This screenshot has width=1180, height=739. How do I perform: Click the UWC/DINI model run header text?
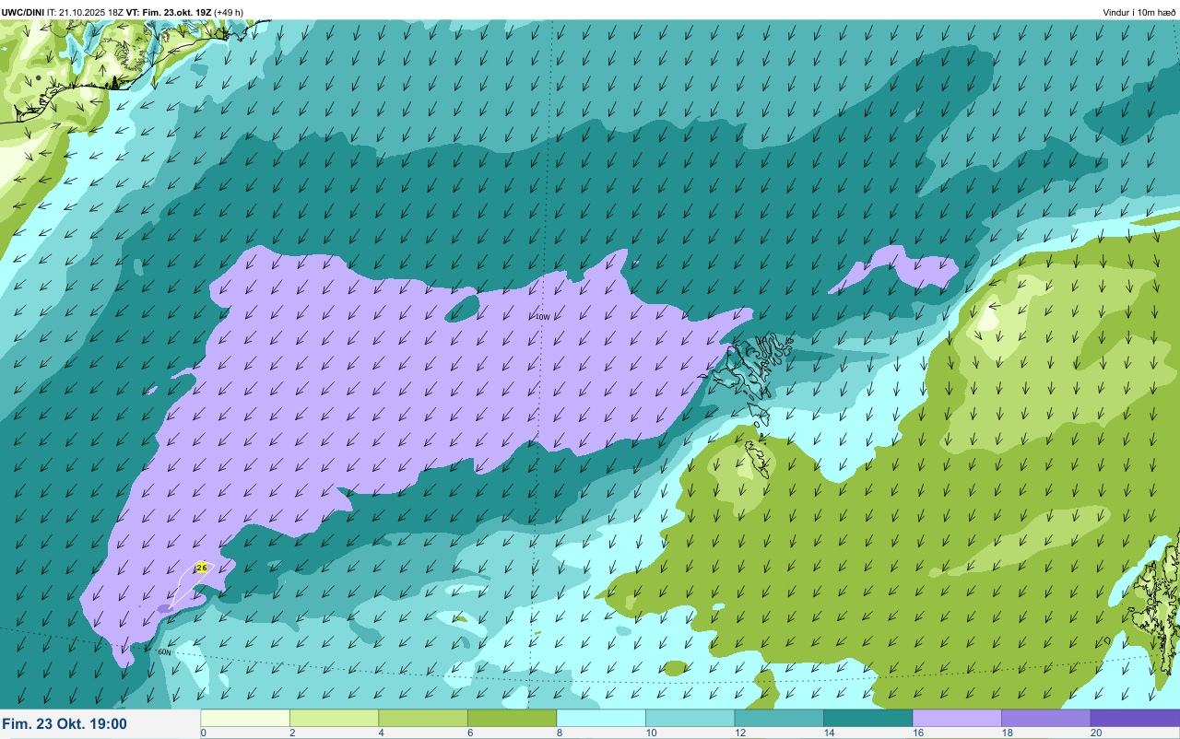[123, 12]
